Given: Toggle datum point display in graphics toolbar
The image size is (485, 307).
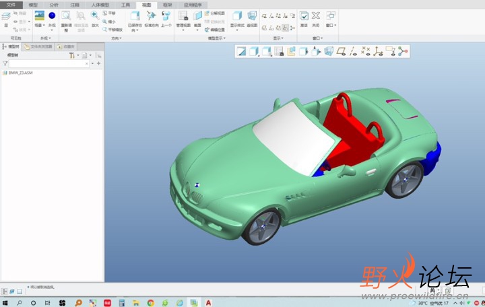Looking at the screenshot, I should (366, 51).
